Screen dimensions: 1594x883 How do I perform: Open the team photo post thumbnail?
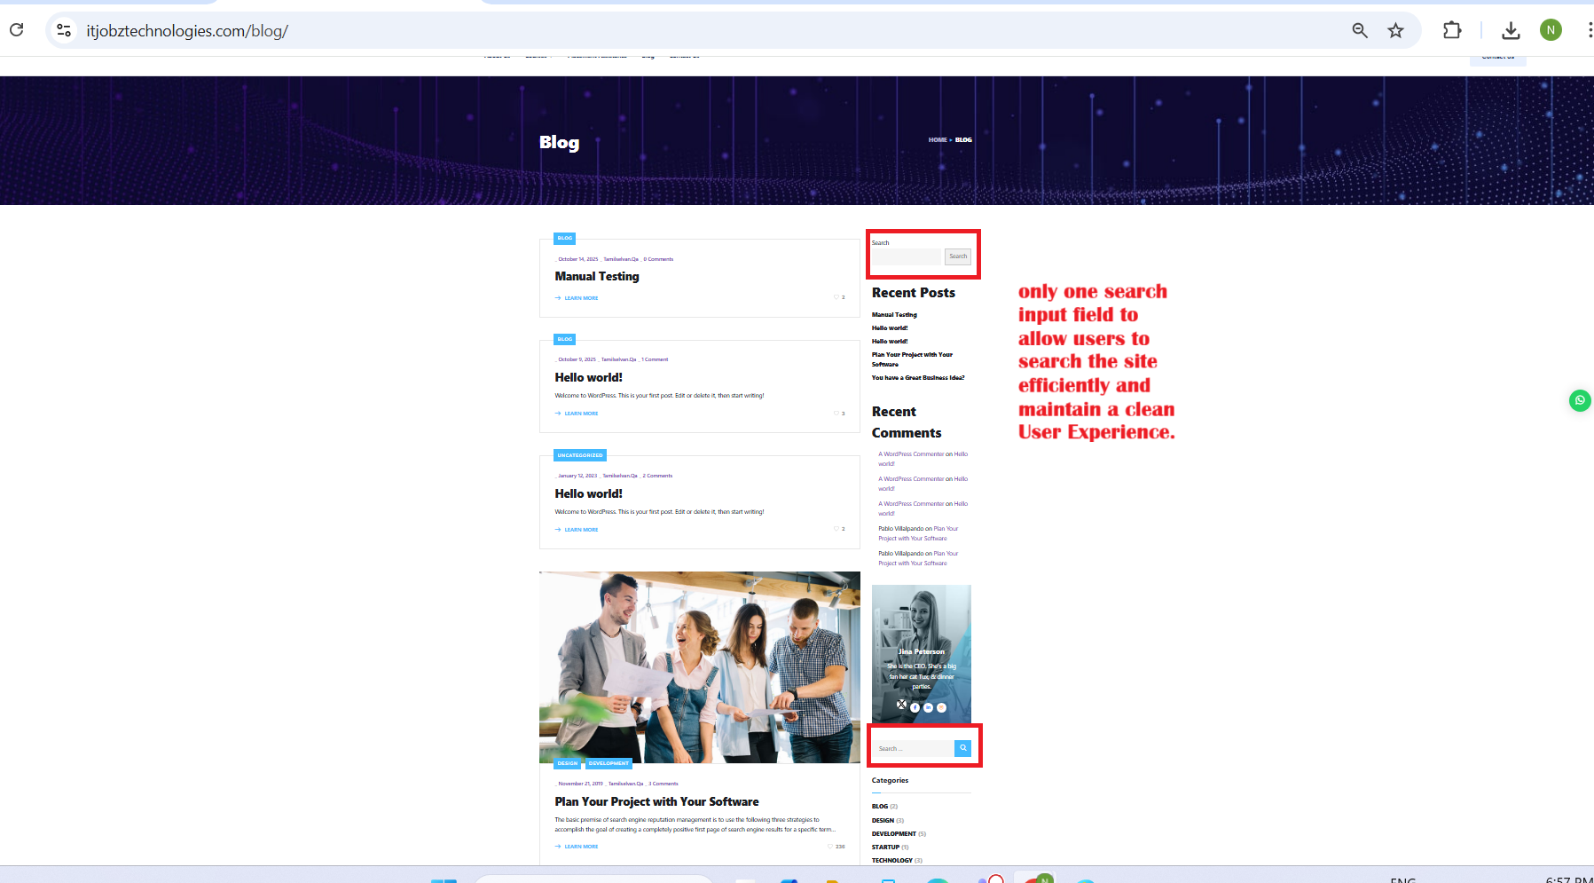coord(699,666)
